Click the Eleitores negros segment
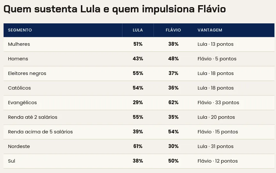This screenshot has height=173, width=276. click(x=27, y=74)
